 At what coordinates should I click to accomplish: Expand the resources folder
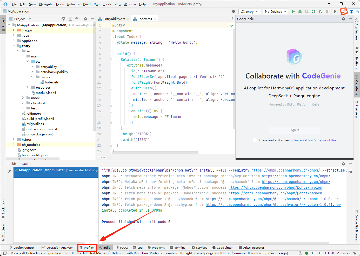pos(28,87)
